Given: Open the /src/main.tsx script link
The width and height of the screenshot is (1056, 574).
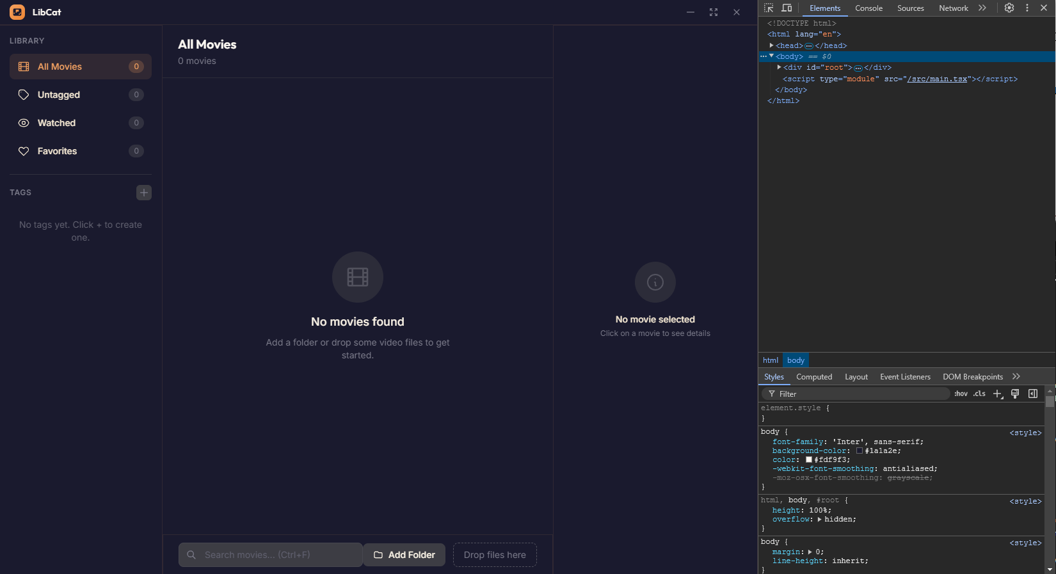Looking at the screenshot, I should point(937,79).
